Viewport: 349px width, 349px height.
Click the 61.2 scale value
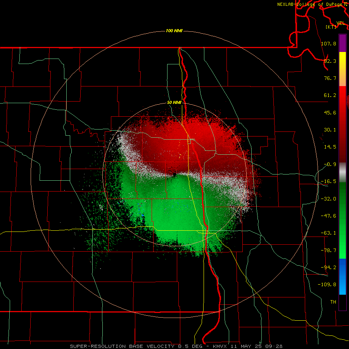click(x=330, y=95)
